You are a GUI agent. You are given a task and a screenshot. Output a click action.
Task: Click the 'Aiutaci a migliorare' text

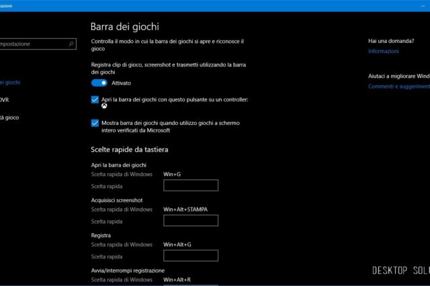[399, 76]
